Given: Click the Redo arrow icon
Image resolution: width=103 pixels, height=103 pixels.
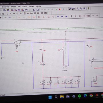Looking at the screenshot, I should [37, 10].
